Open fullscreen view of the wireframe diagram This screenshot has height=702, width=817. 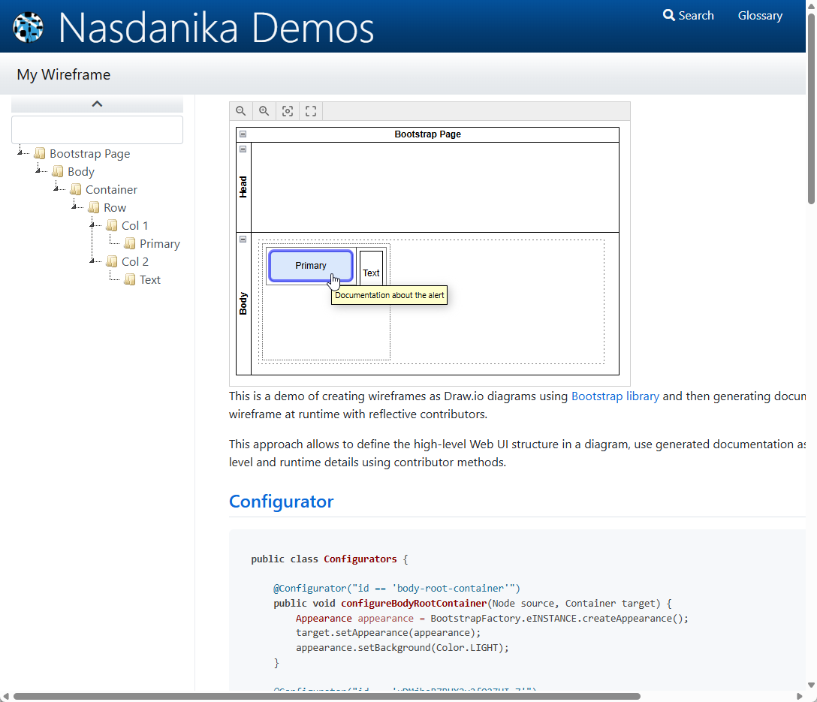click(311, 110)
